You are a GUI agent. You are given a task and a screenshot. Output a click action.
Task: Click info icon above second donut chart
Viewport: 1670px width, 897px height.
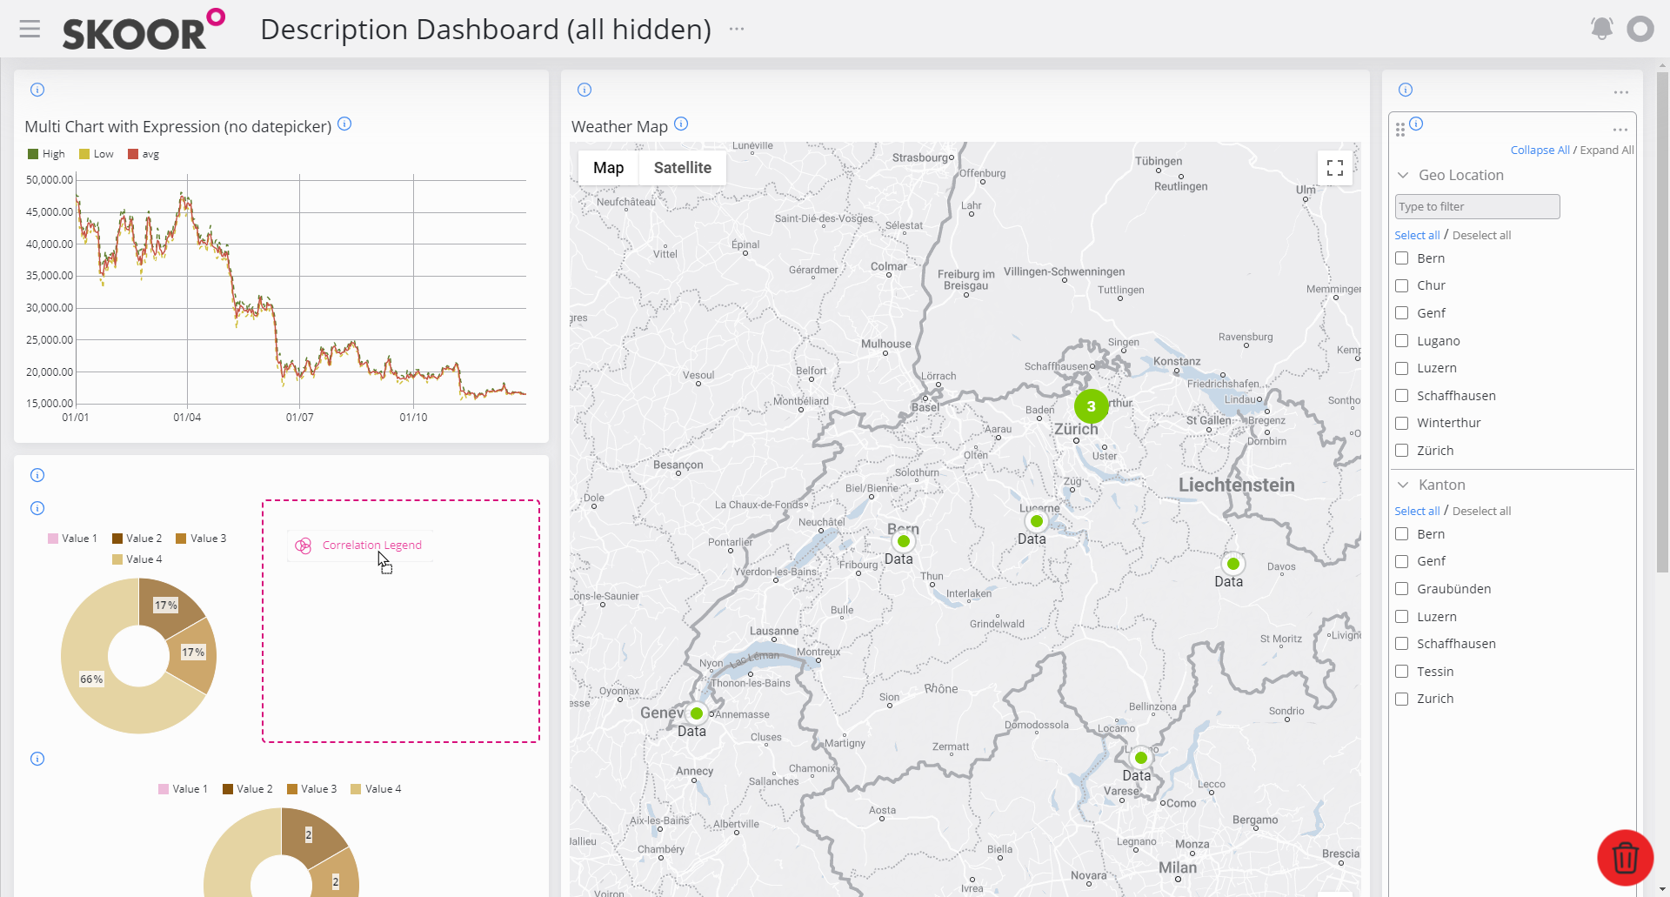click(x=37, y=759)
